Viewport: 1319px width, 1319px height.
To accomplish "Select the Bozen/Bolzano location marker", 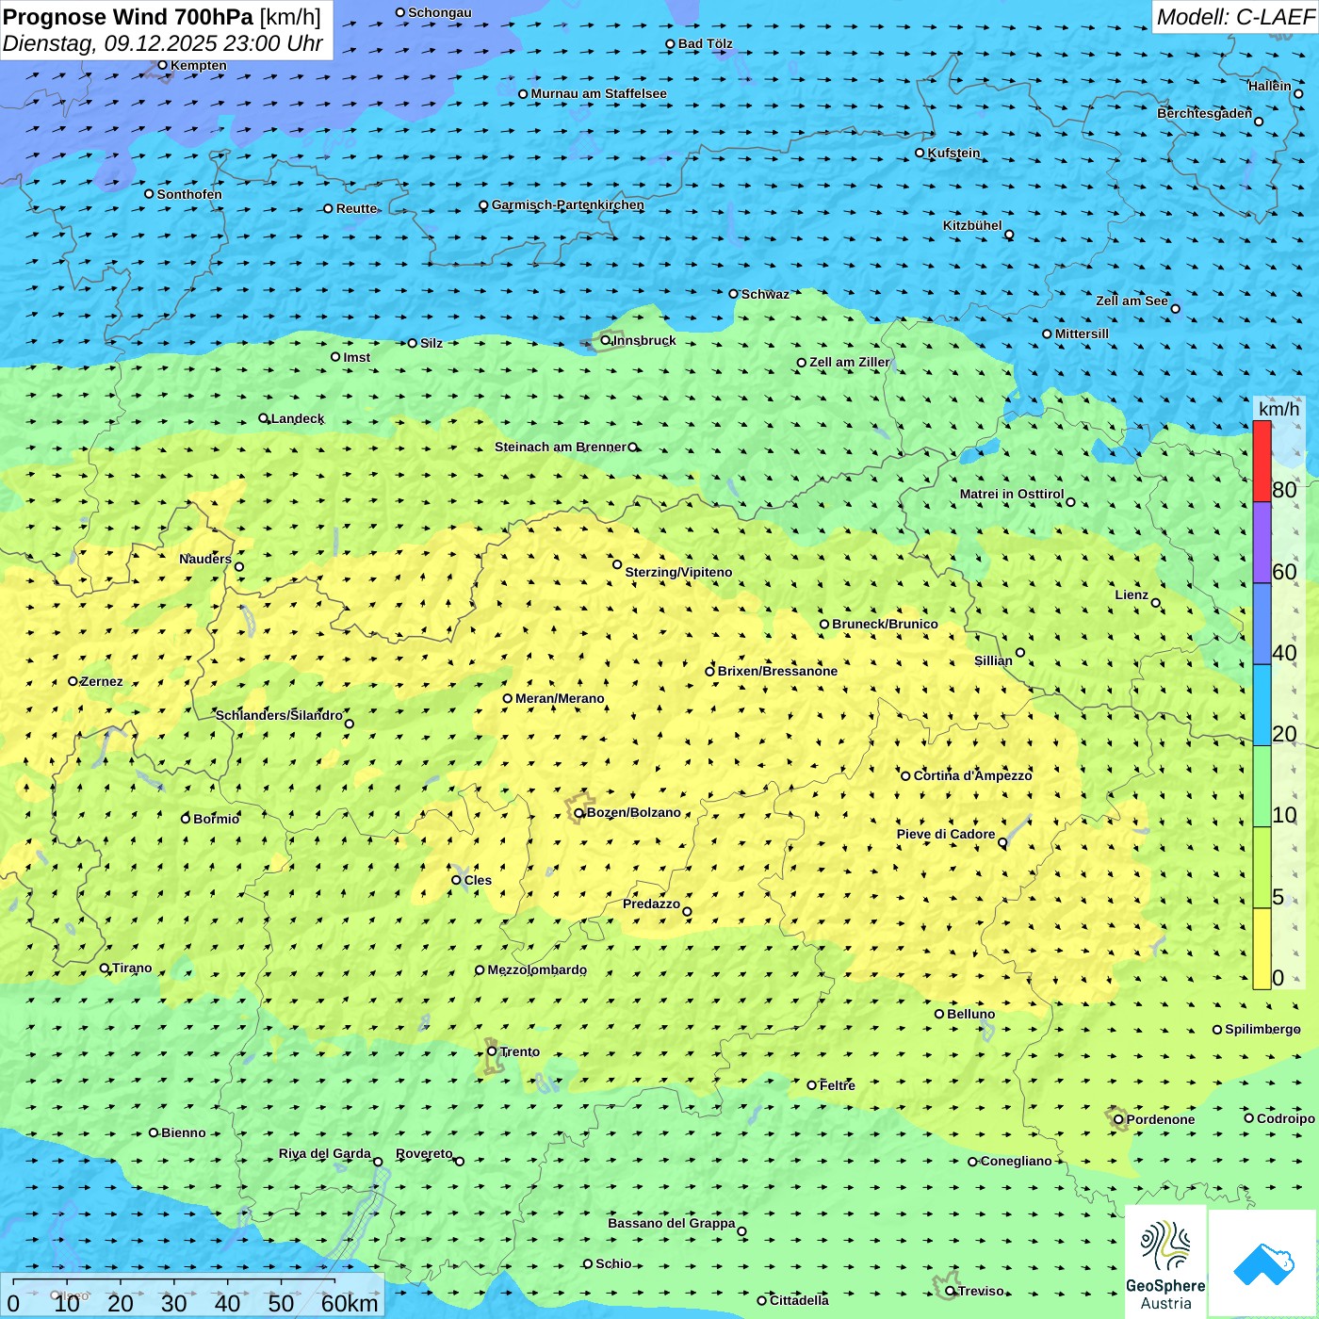I will pyautogui.click(x=579, y=813).
